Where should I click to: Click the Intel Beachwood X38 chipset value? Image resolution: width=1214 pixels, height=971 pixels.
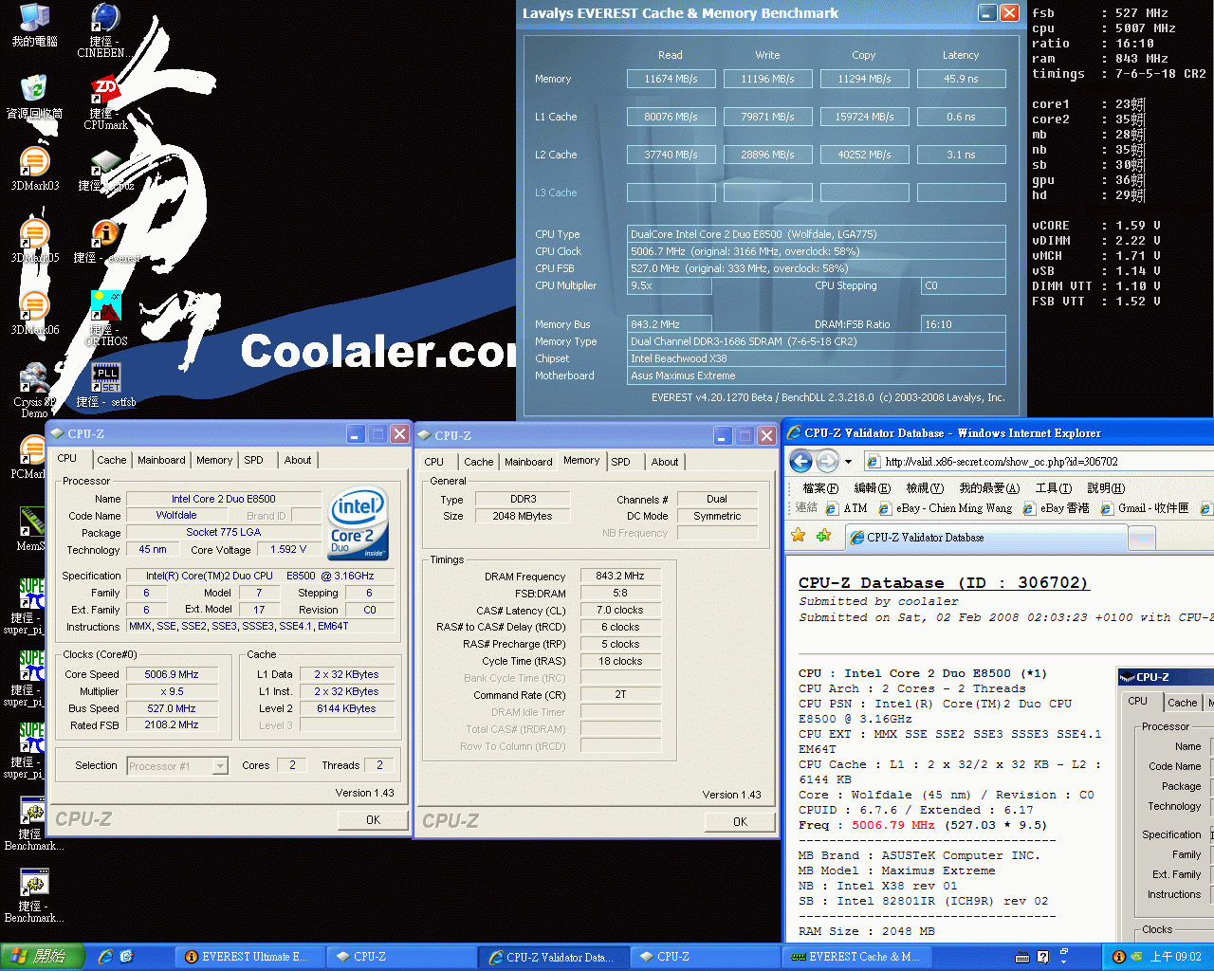pyautogui.click(x=817, y=358)
